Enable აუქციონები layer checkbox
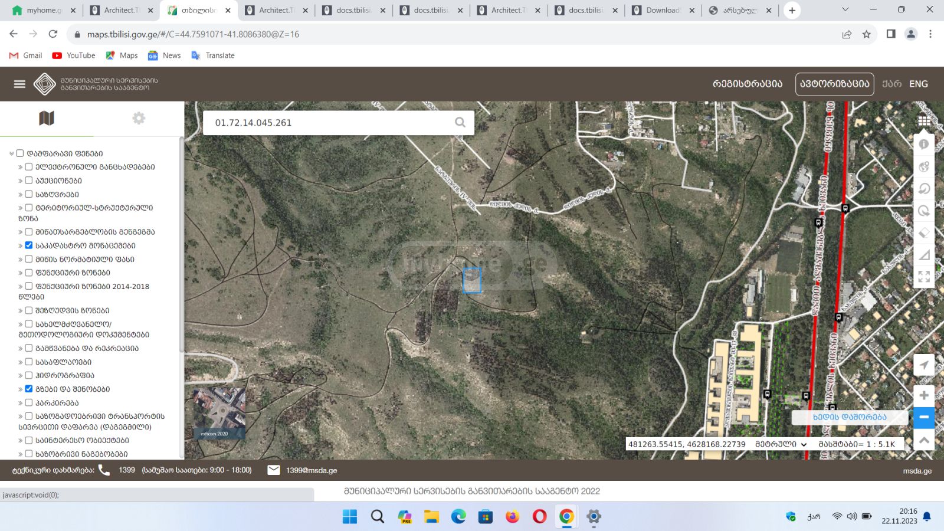 tap(28, 181)
